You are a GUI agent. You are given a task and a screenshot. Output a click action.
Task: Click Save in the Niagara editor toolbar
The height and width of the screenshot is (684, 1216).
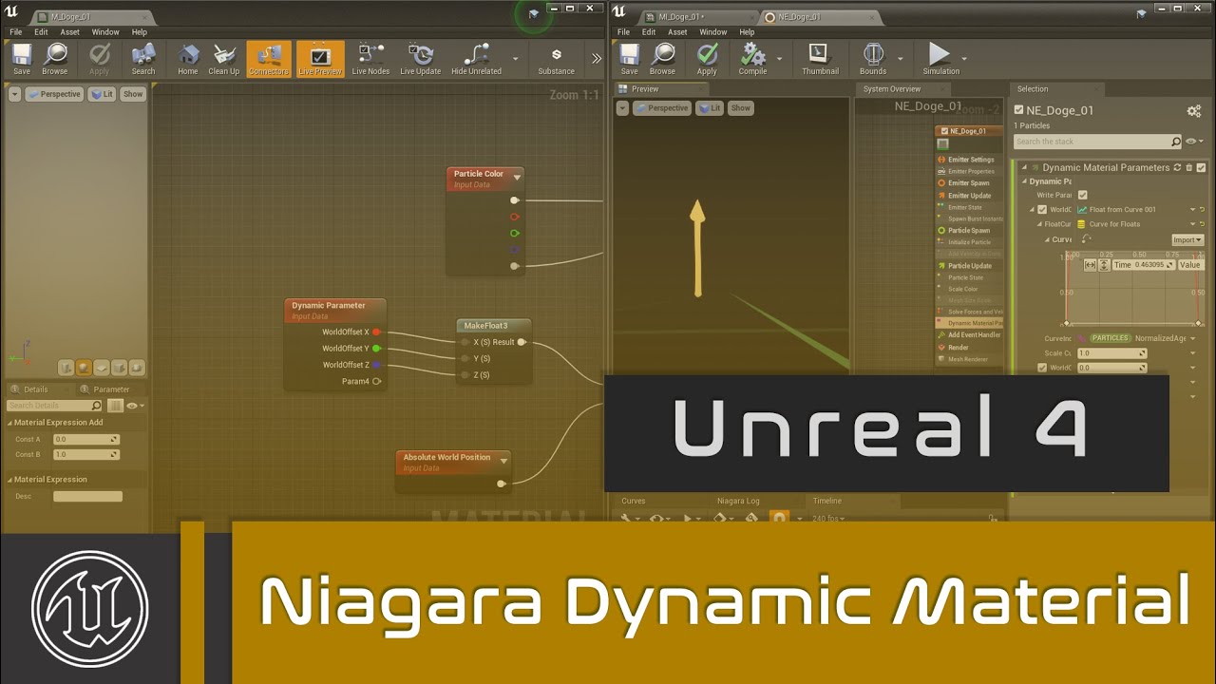[x=630, y=59]
